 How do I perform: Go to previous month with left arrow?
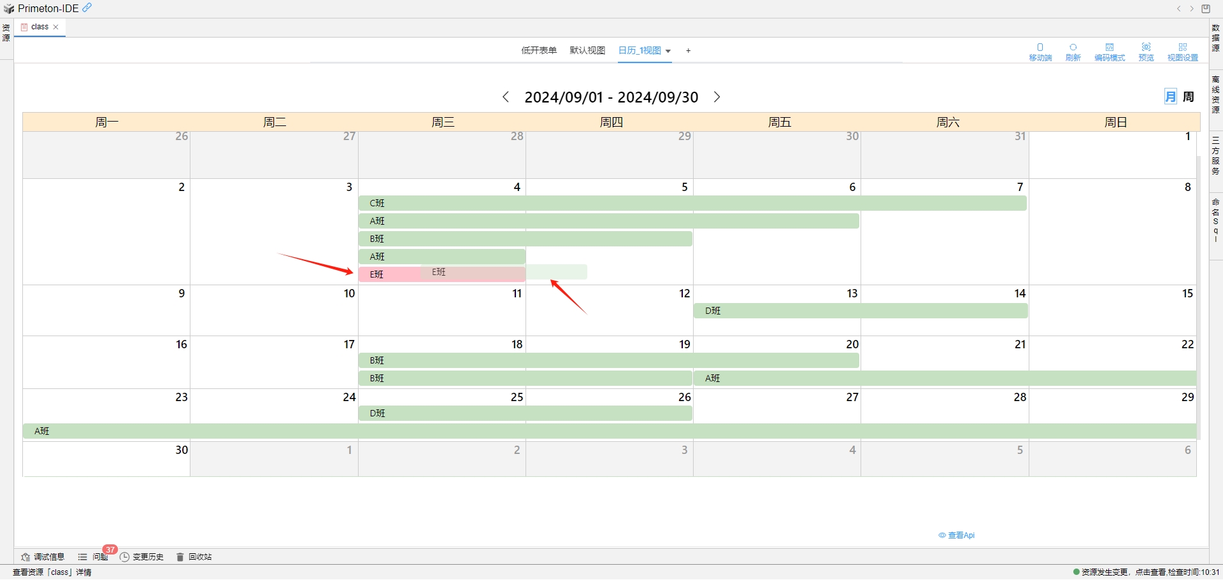(x=506, y=97)
